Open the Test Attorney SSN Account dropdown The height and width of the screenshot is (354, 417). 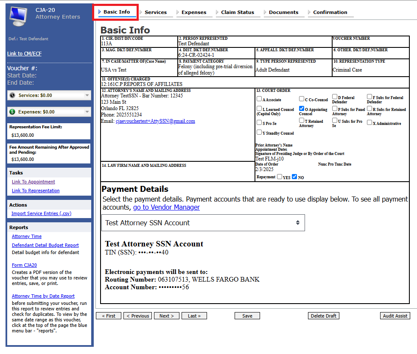click(x=203, y=223)
